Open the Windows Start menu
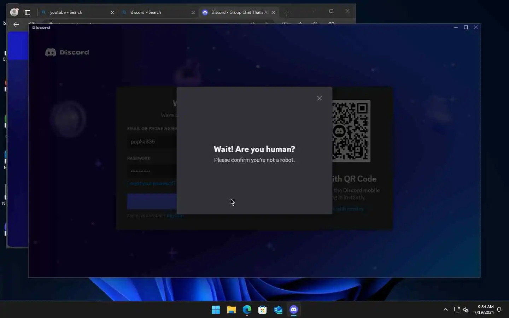Screen dimensions: 509x318 point(216,310)
